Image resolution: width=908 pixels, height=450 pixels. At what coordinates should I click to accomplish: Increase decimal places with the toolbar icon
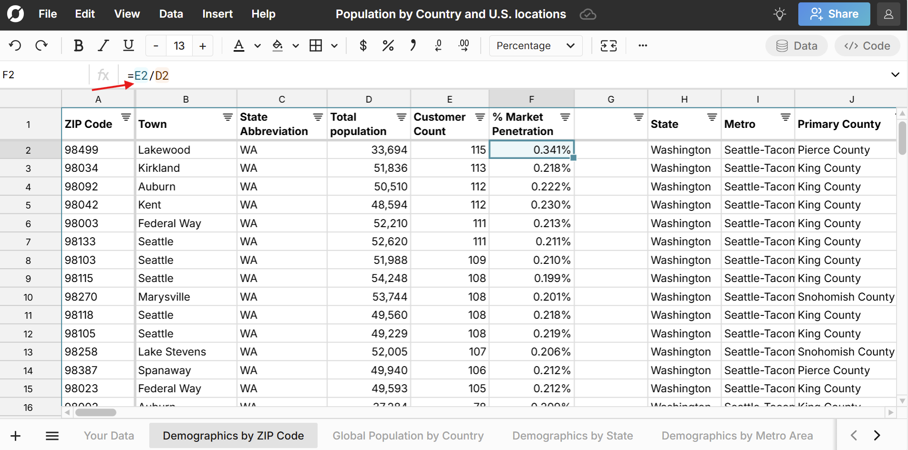point(464,45)
